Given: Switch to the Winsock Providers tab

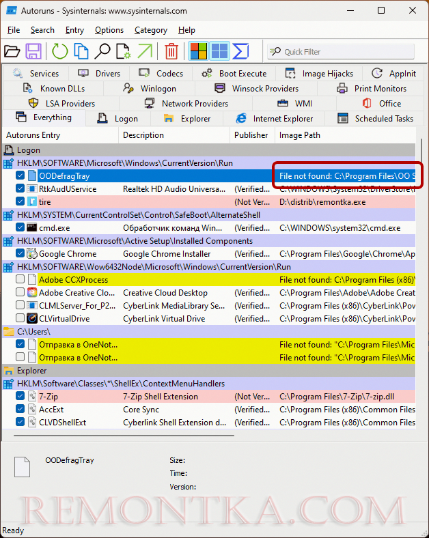Looking at the screenshot, I should [256, 89].
